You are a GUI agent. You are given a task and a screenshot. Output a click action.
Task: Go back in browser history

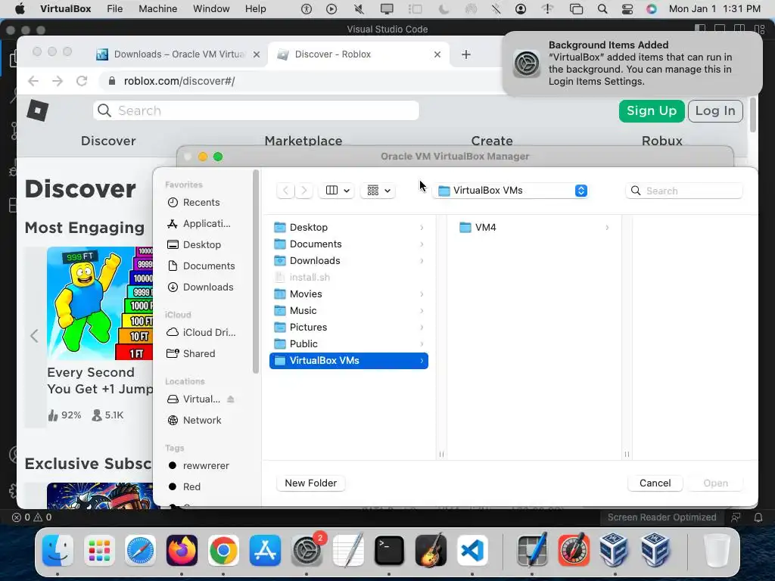(x=33, y=81)
